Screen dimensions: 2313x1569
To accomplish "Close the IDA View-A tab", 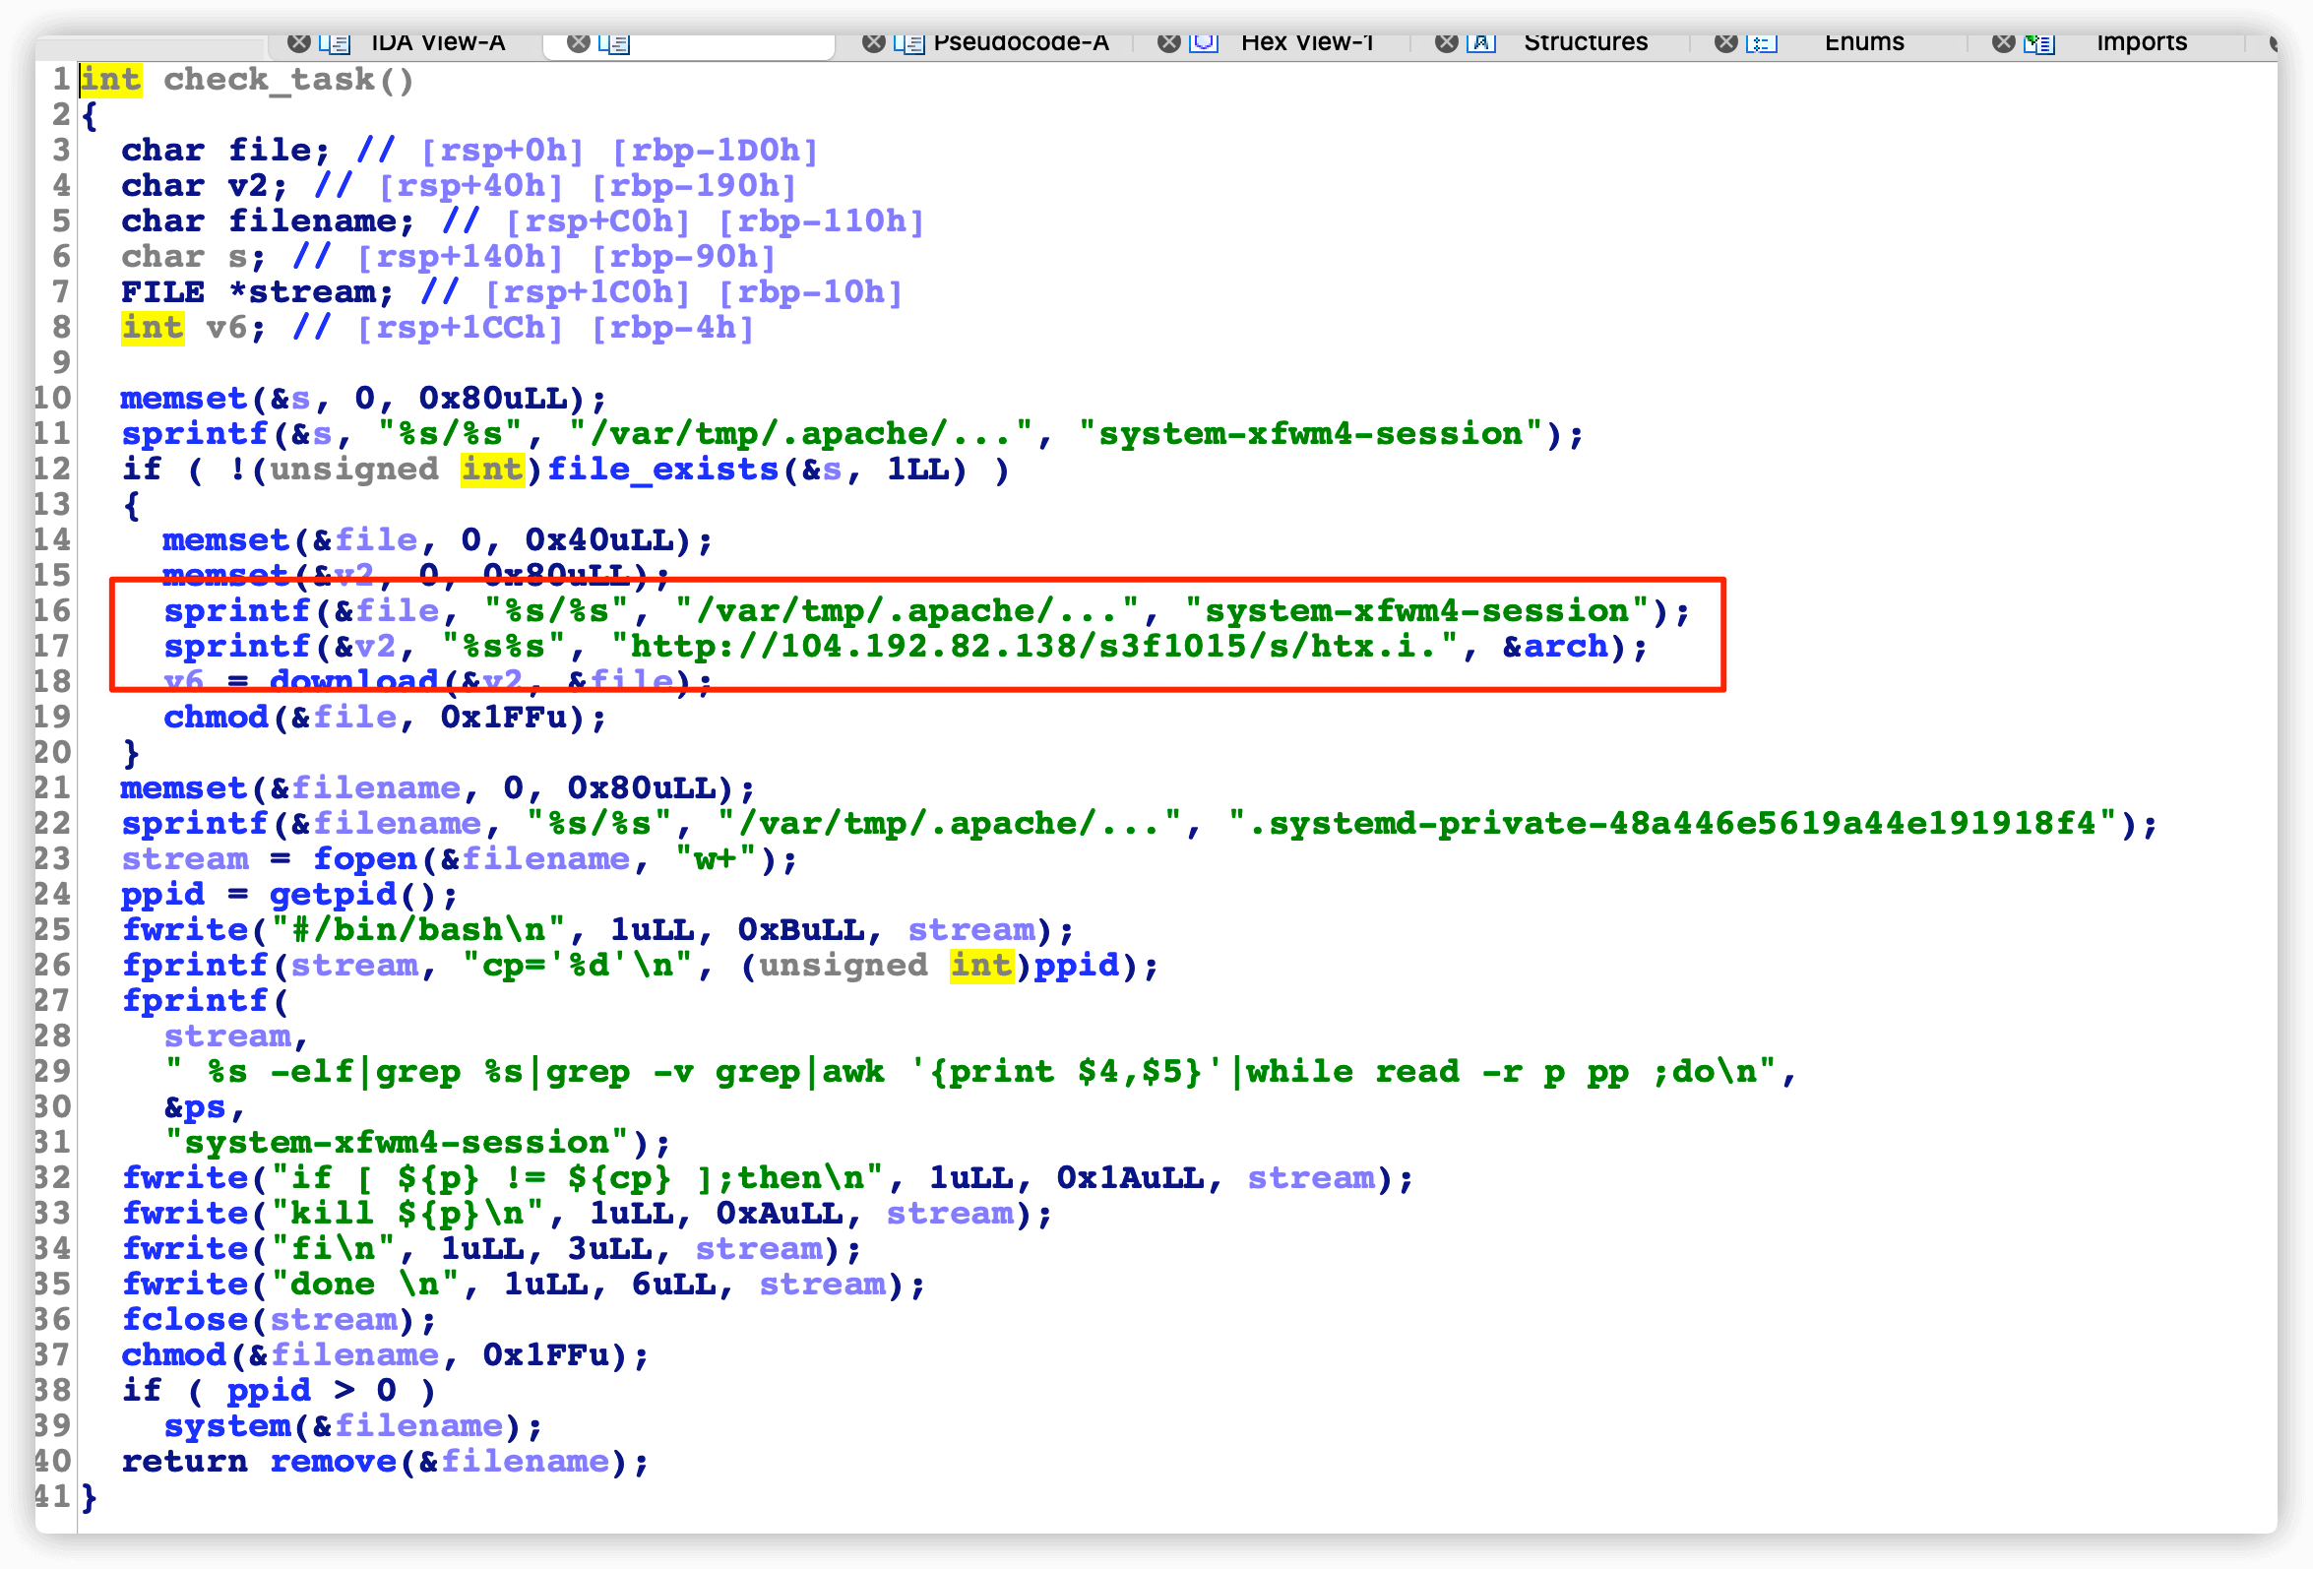I will [298, 42].
